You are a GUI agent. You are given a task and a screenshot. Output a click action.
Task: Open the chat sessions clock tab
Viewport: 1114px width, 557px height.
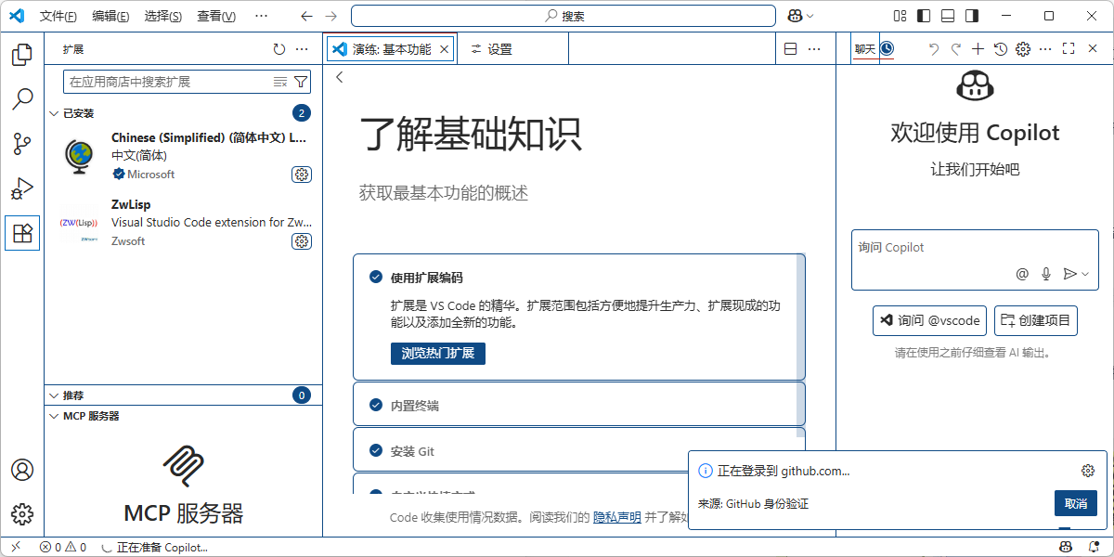tap(887, 49)
